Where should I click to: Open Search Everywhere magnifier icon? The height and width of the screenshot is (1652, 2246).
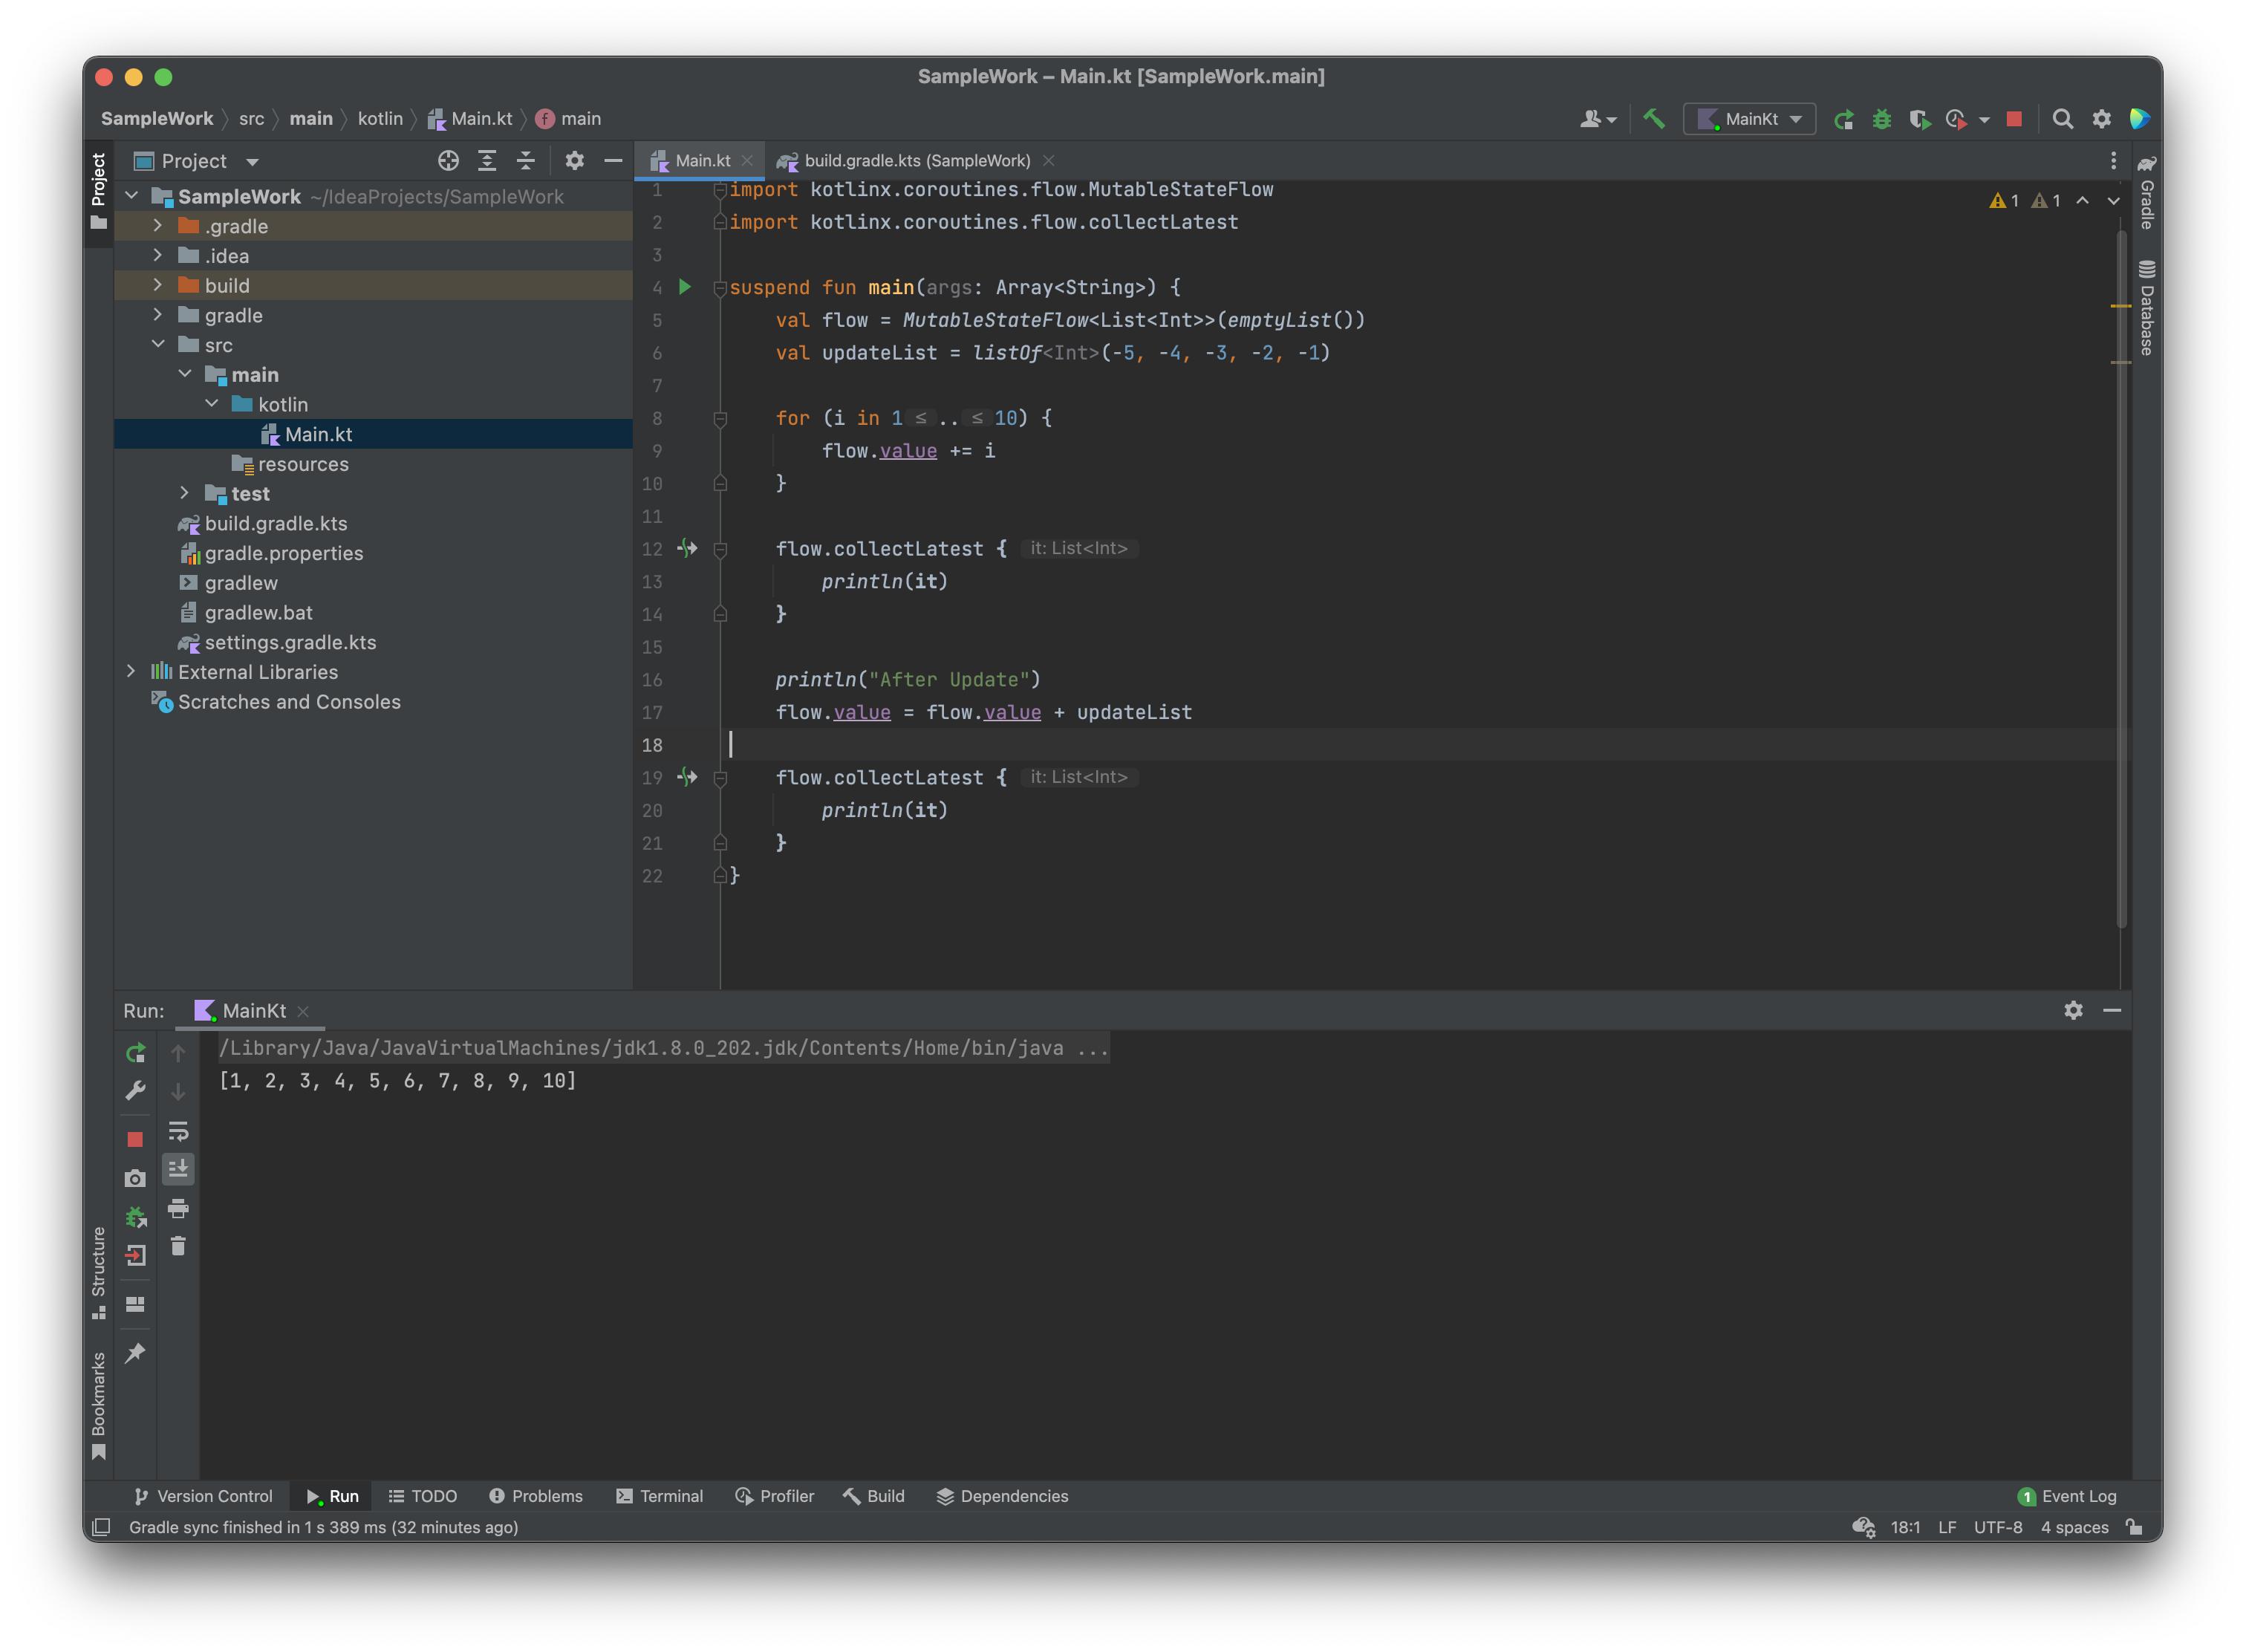2062,119
